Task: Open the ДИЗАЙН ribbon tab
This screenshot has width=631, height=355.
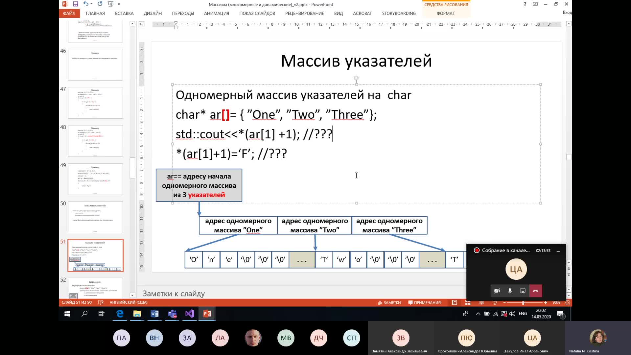Action: coord(153,13)
